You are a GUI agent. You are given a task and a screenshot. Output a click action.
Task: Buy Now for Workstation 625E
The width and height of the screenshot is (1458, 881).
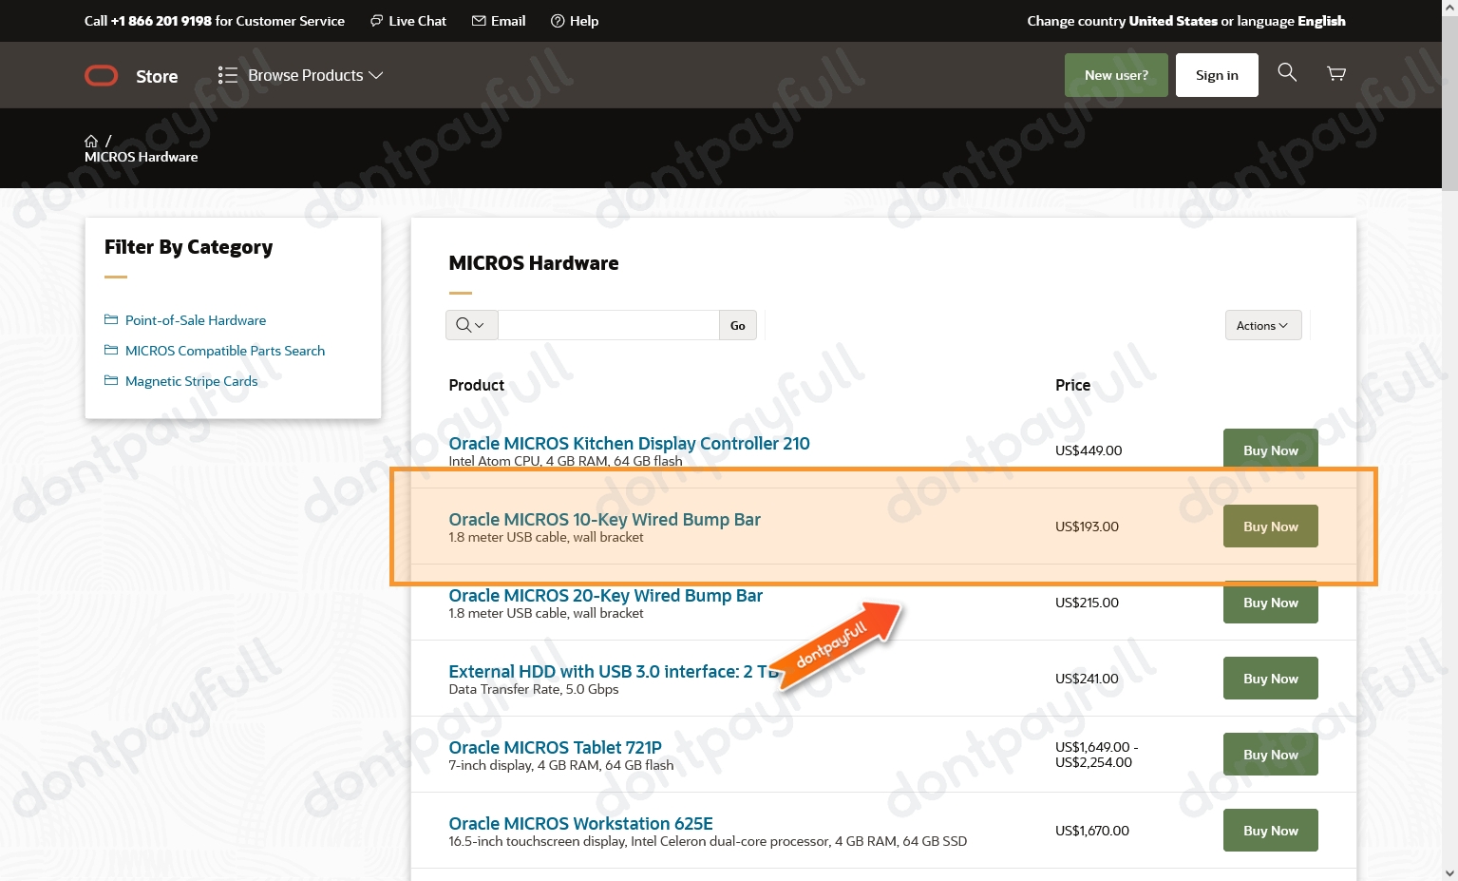(1270, 831)
